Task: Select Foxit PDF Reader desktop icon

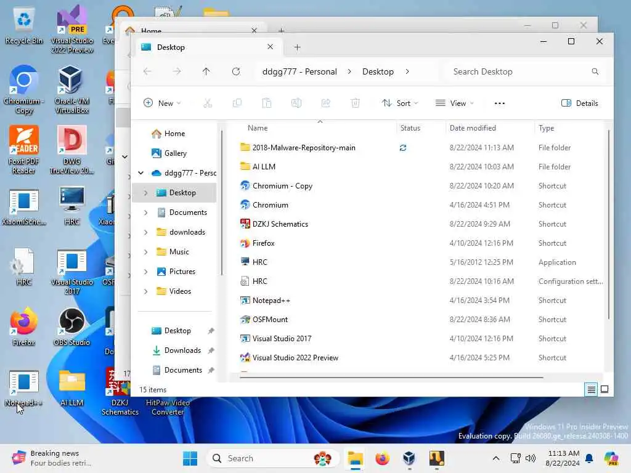Action: (24, 150)
